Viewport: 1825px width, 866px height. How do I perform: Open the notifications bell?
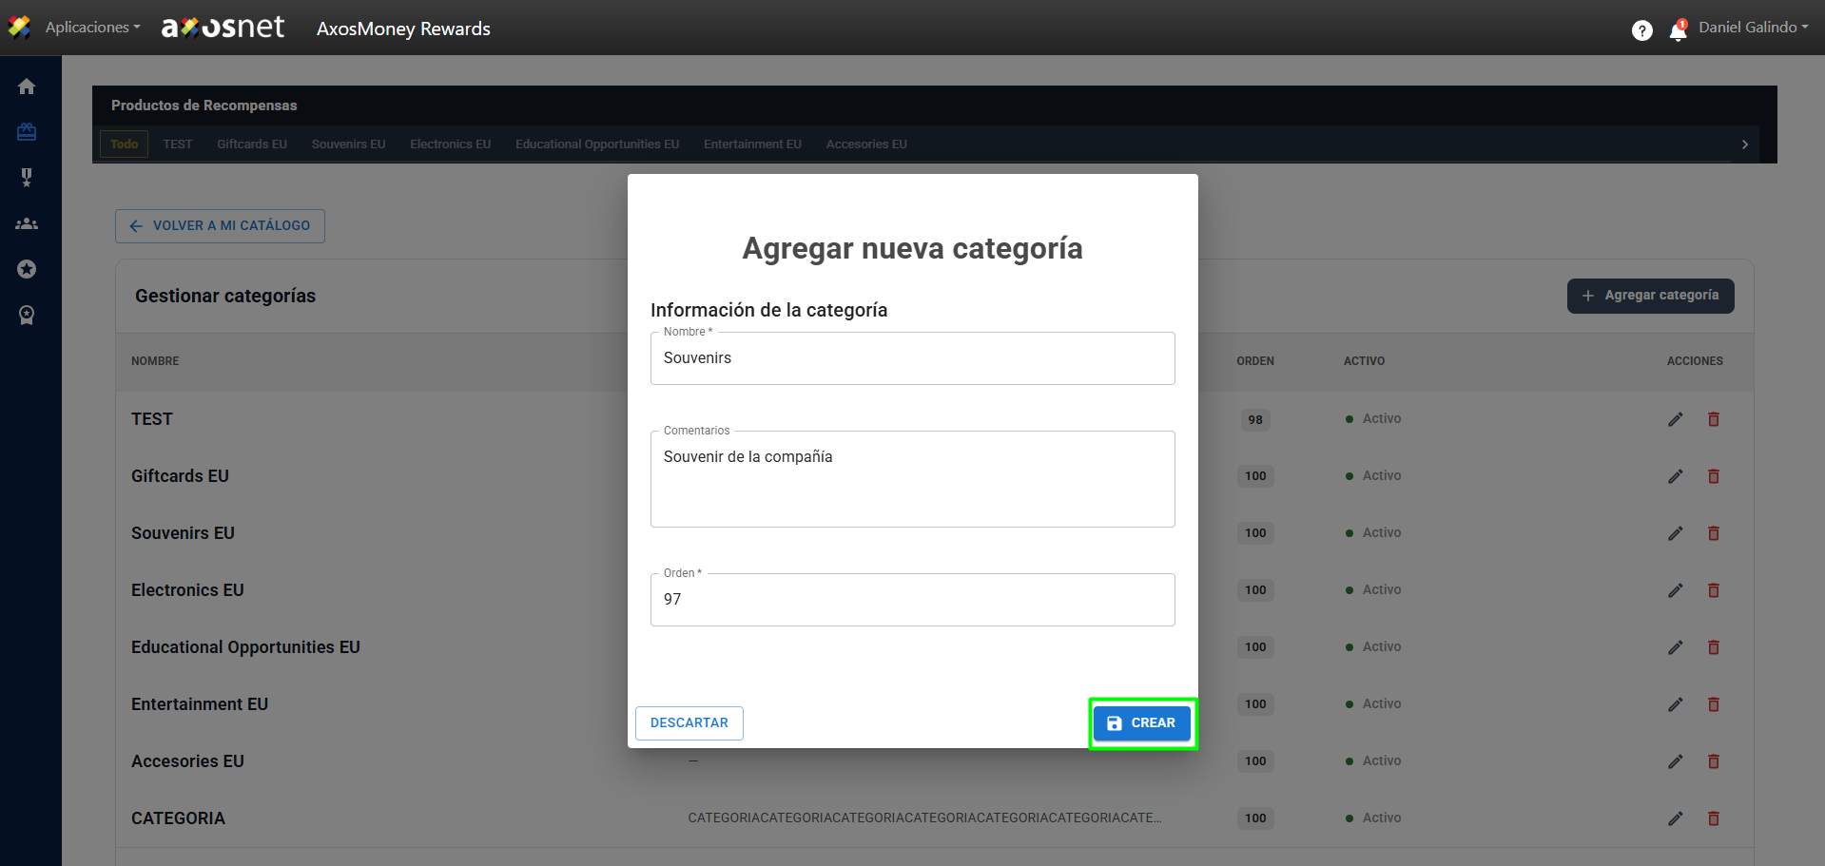1678,30
